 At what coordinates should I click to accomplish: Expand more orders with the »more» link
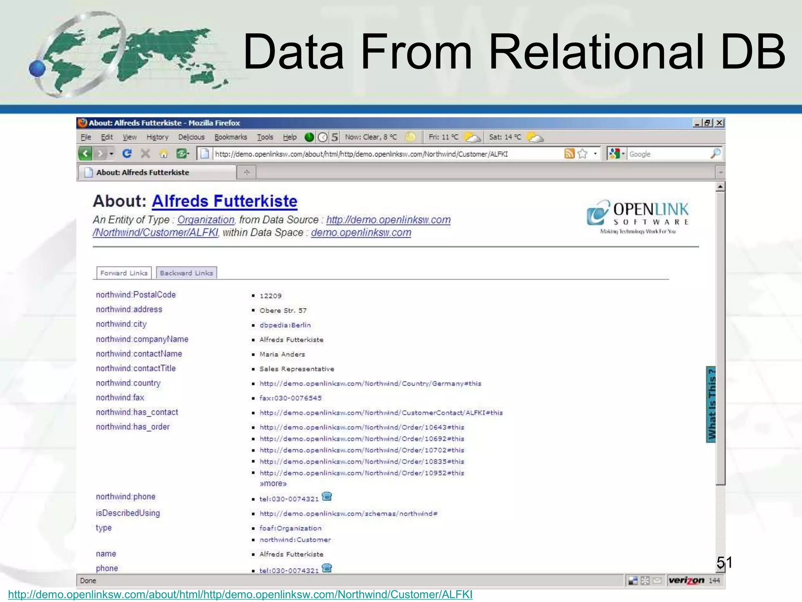pos(273,484)
